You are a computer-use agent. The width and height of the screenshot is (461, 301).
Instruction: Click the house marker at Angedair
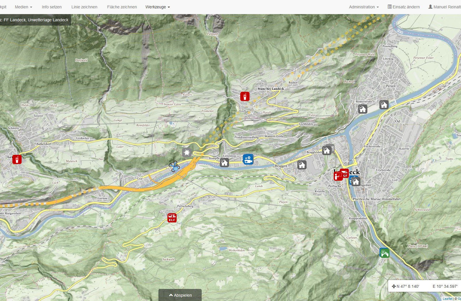[356, 181]
